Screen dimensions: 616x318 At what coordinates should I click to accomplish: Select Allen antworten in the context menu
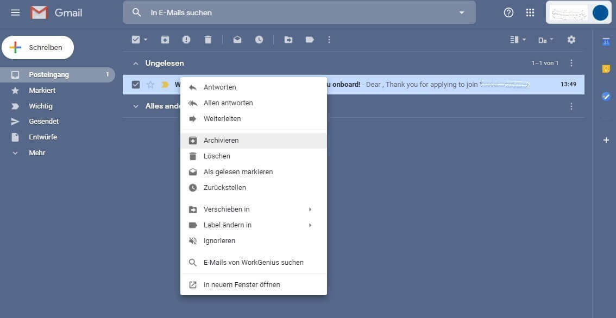[253, 103]
